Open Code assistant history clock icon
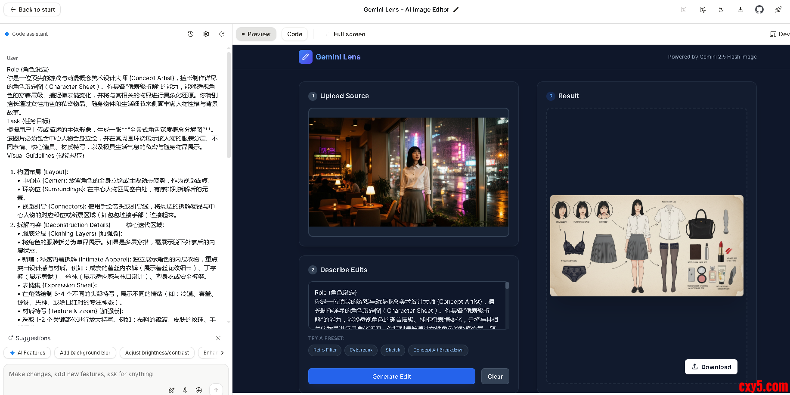This screenshot has width=790, height=395. 191,34
